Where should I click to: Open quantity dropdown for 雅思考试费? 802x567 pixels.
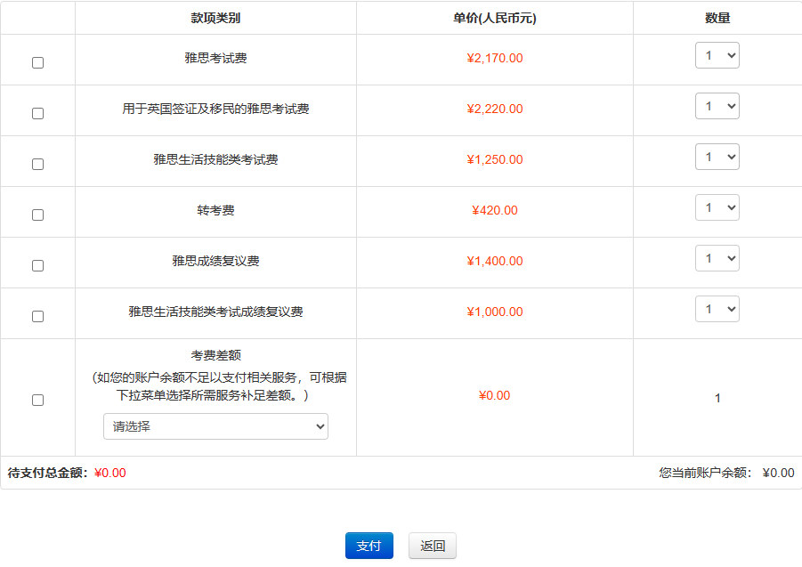pos(717,55)
